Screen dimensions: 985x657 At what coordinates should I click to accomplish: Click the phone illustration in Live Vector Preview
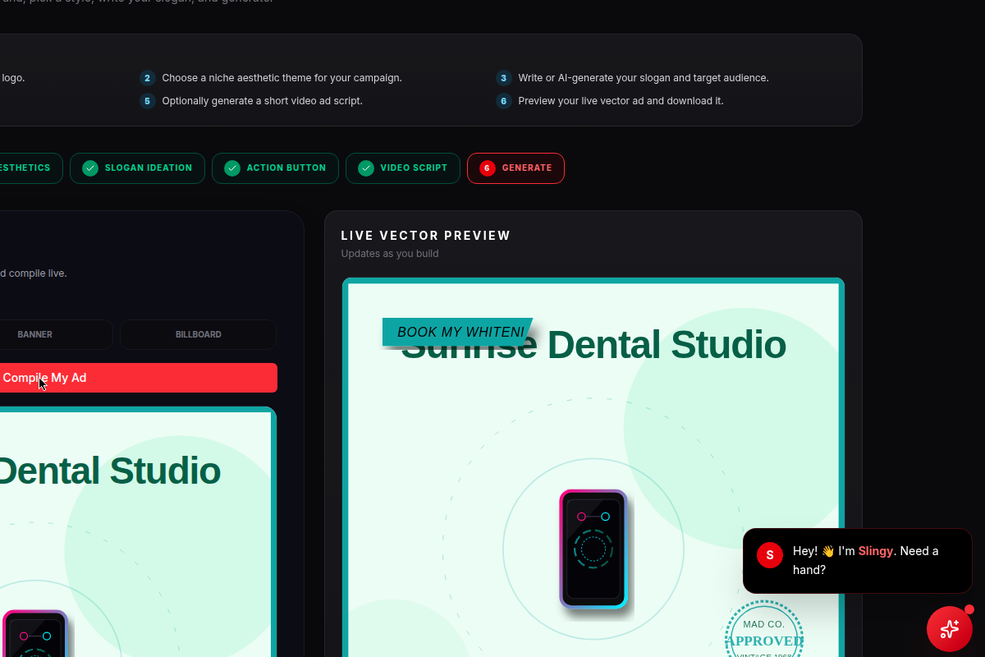593,549
